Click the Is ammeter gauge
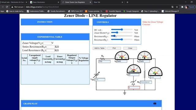Screen dimensions: 196x110 122,55
